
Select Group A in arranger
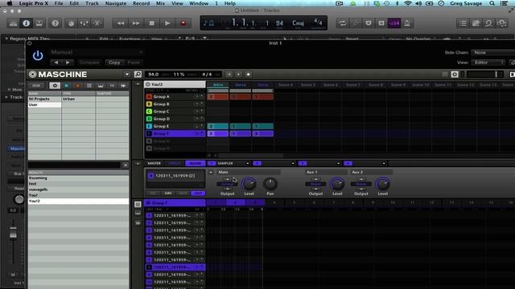(175, 96)
